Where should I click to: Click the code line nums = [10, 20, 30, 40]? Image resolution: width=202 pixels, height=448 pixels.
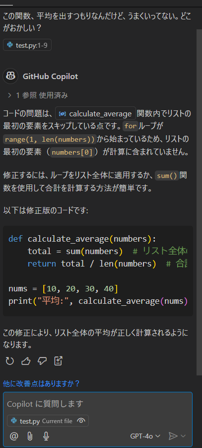click(63, 289)
